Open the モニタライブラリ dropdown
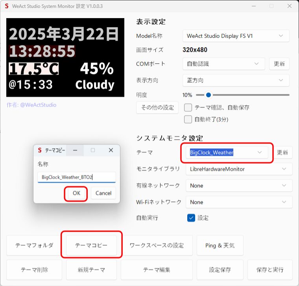Screen dimensions: 299x286 coord(239,169)
